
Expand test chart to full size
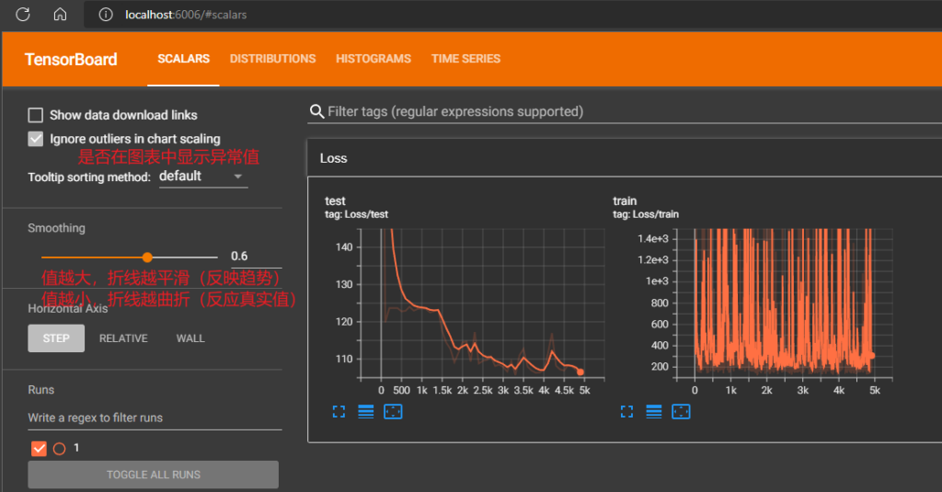coord(339,411)
